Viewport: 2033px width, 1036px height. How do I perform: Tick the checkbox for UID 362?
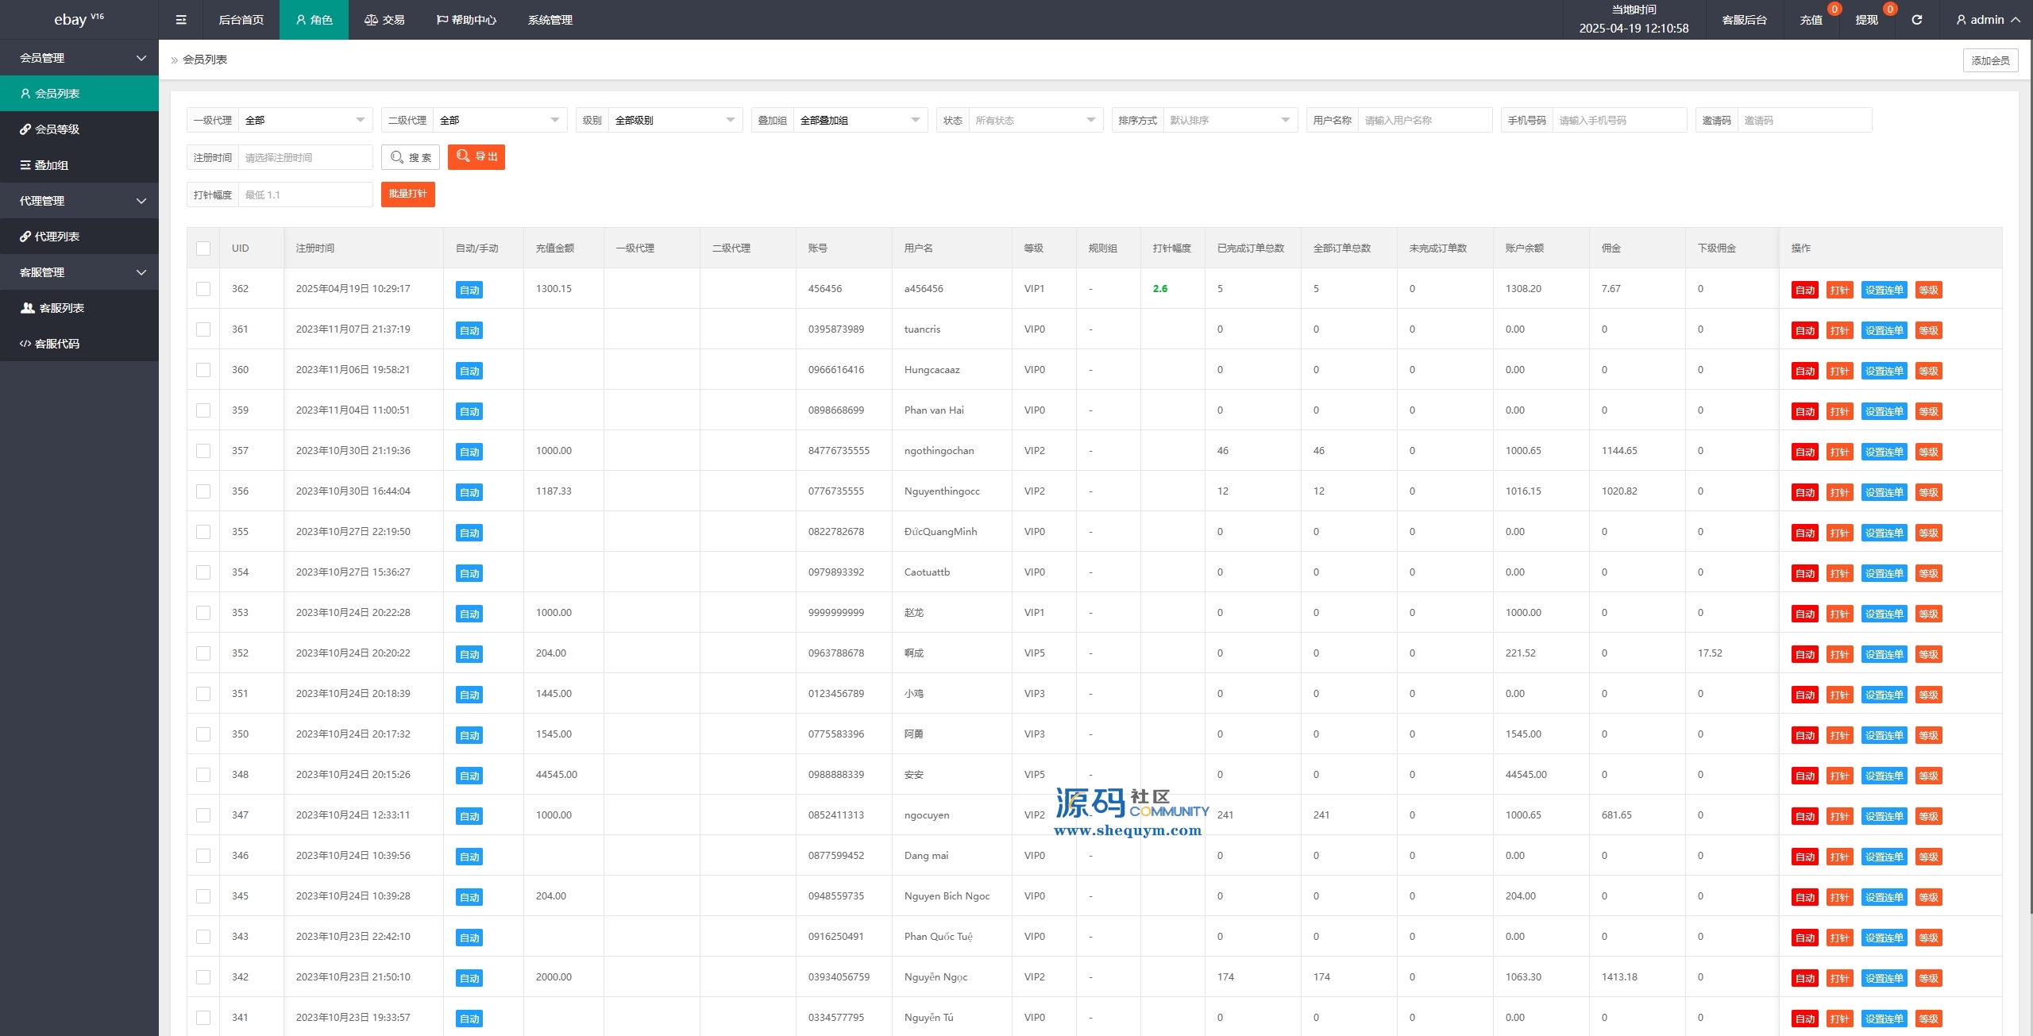203,289
